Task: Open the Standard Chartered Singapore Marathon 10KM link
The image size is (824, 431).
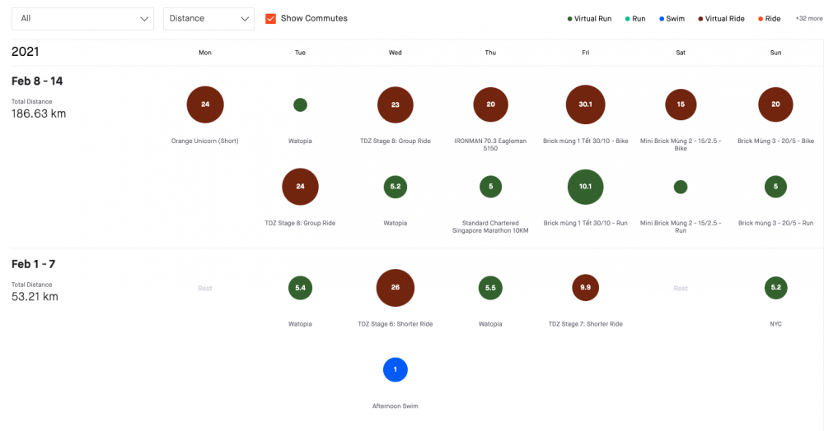Action: (490, 226)
